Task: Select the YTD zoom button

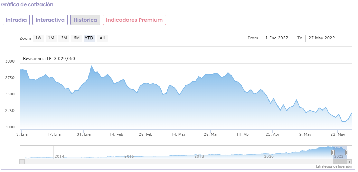Action: [89, 38]
